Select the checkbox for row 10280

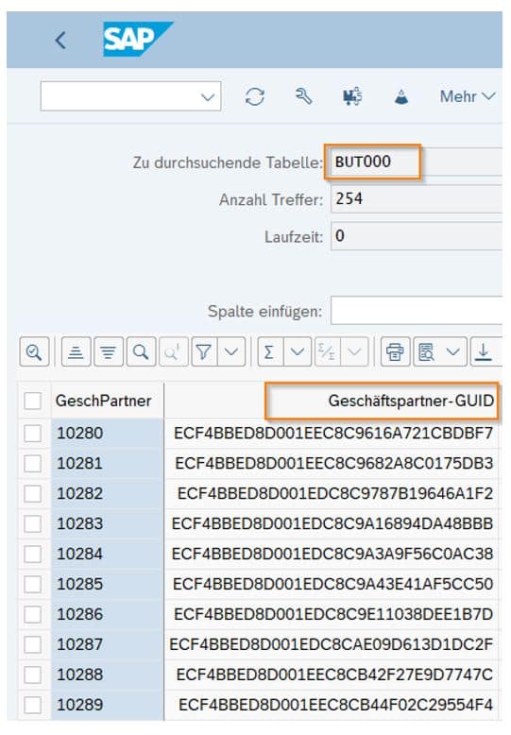32,434
